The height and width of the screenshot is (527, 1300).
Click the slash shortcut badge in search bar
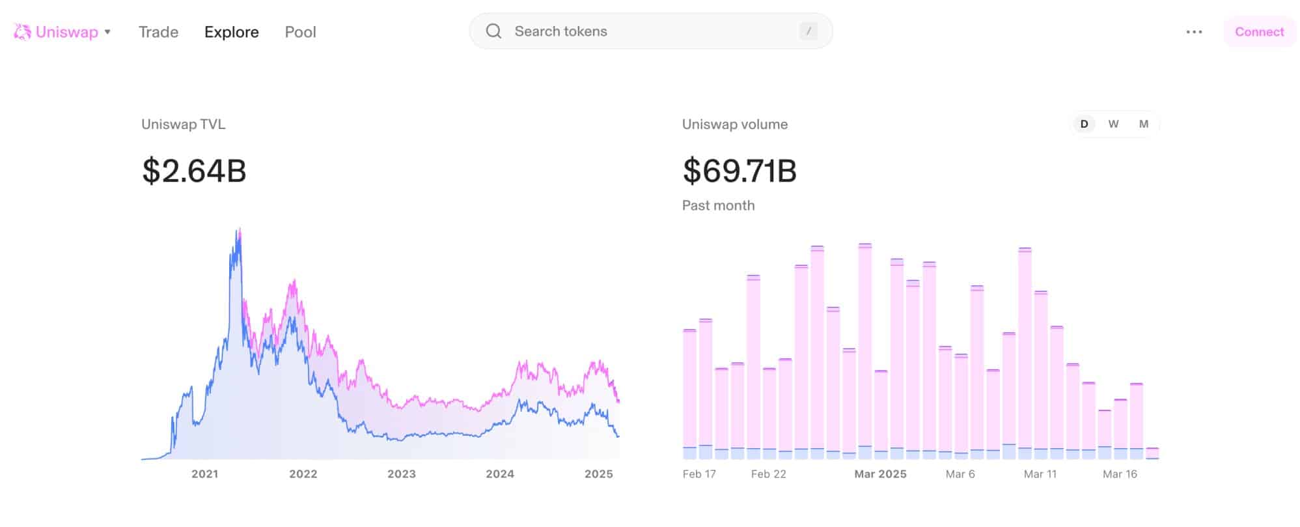click(809, 31)
